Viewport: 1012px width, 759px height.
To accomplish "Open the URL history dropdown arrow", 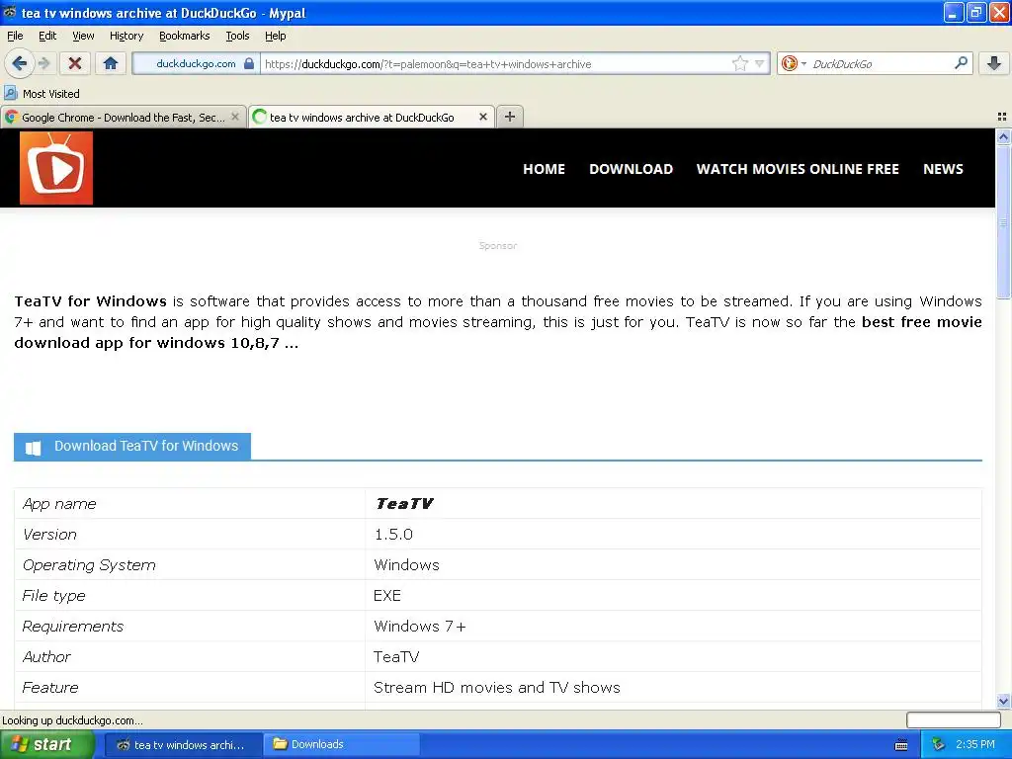I will 760,64.
